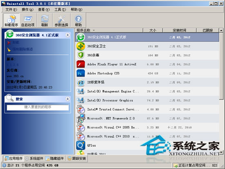Open the 卸载程序 uninstaller toolbar button

11,20
